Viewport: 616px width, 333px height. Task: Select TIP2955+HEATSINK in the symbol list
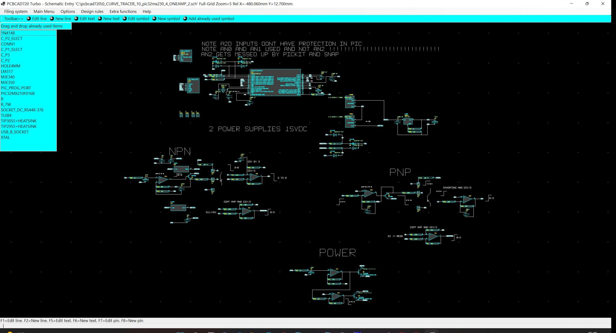pos(28,126)
